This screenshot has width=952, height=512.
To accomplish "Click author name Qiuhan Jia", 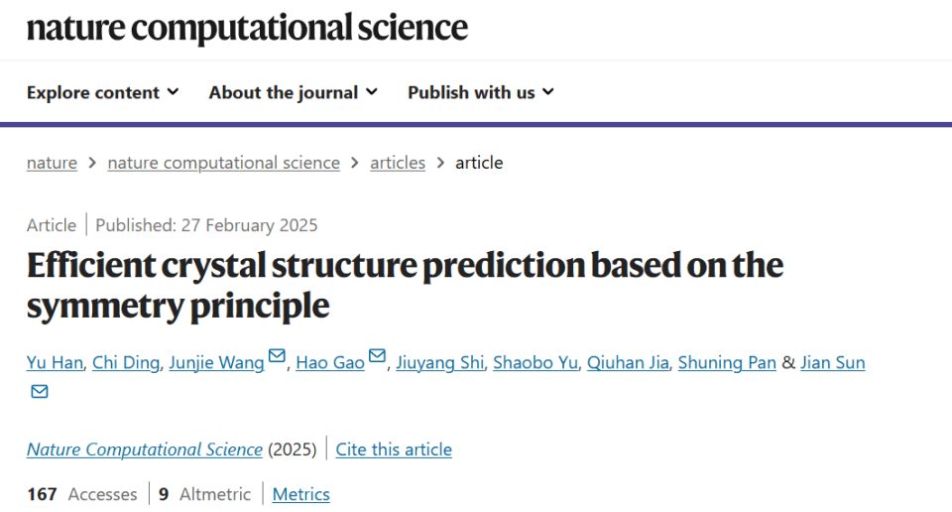I will pyautogui.click(x=628, y=362).
